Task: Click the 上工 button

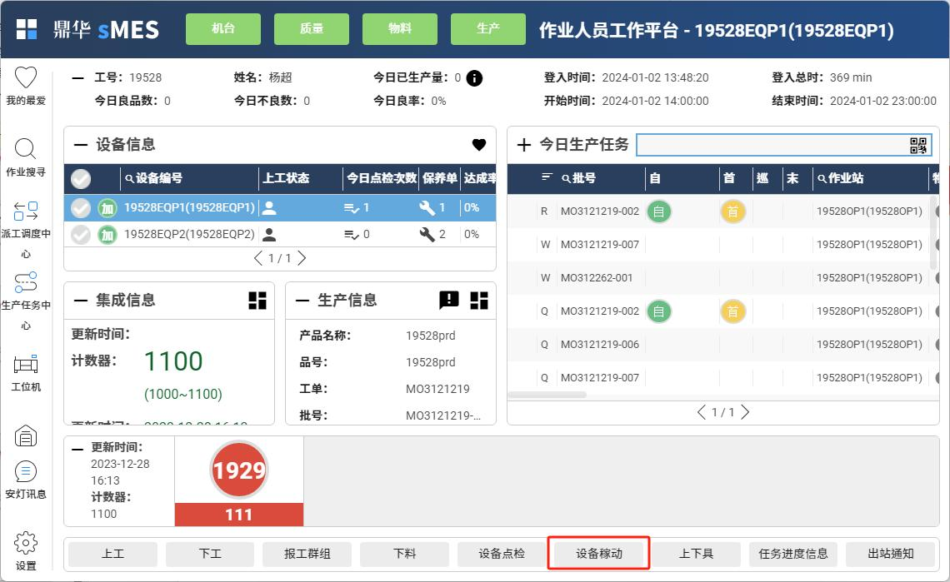Action: (x=112, y=554)
